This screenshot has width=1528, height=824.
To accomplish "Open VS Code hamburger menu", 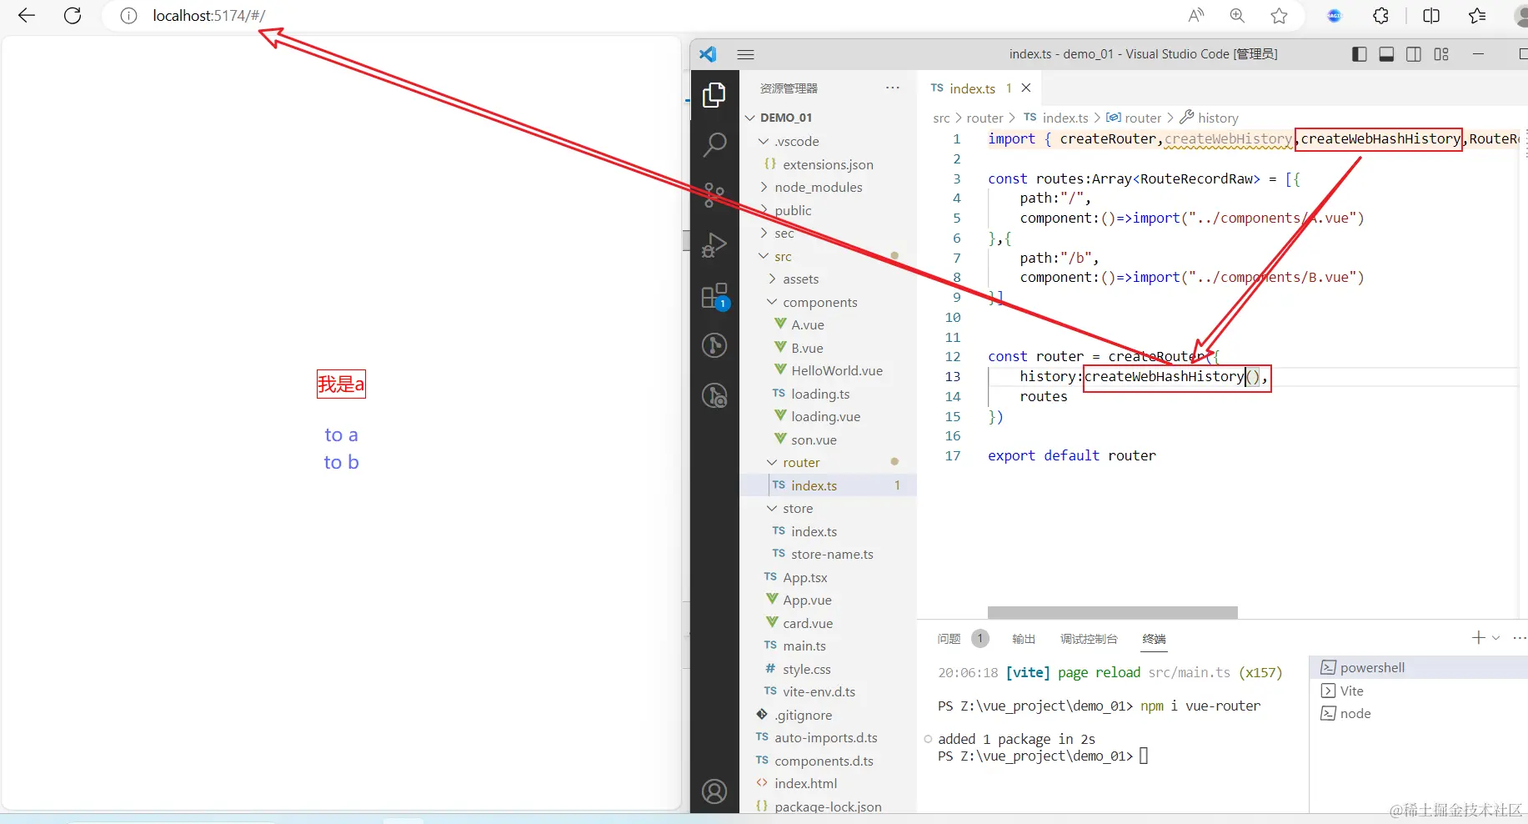I will coord(746,54).
